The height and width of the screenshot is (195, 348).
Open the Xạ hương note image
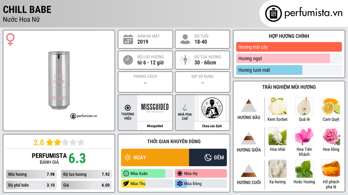click(277, 169)
